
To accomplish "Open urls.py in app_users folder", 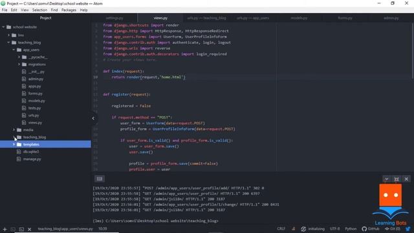I will coord(34,115).
